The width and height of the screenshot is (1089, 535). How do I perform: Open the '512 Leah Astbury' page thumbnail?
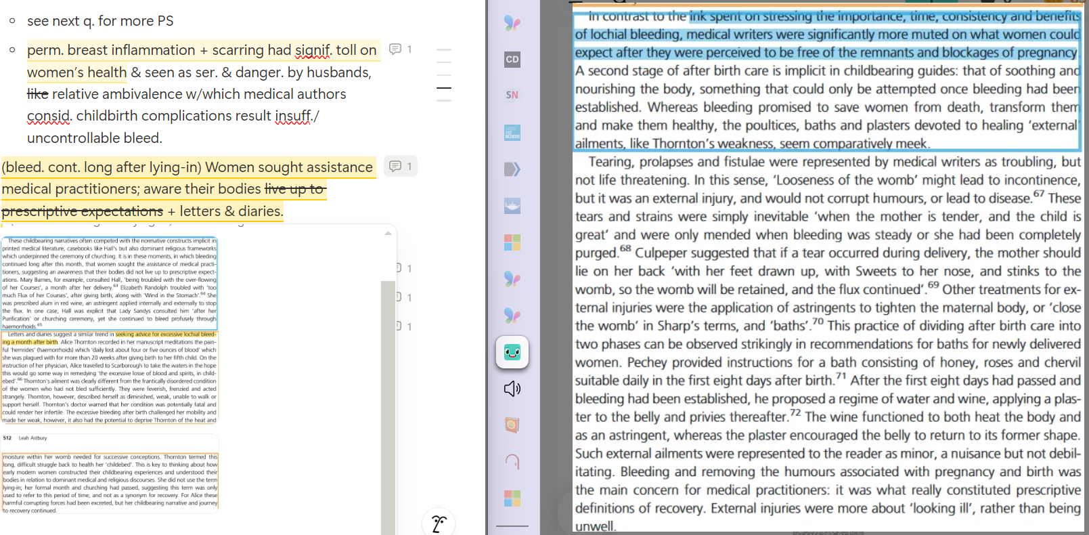(110, 474)
